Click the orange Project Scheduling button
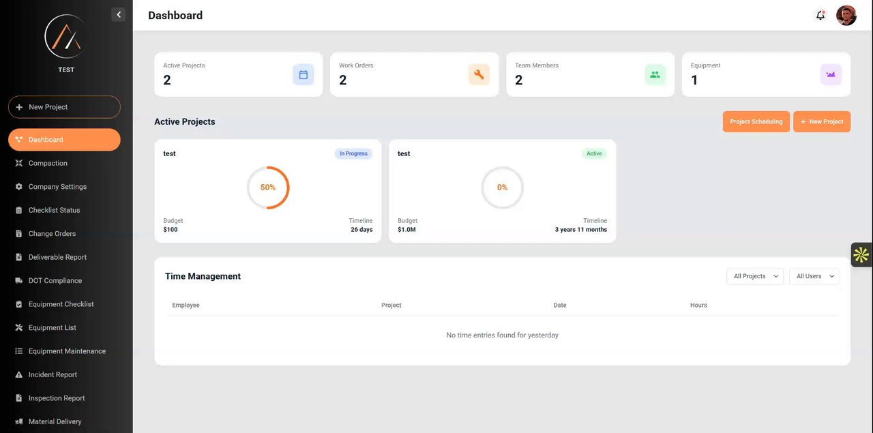873x433 pixels. (756, 121)
